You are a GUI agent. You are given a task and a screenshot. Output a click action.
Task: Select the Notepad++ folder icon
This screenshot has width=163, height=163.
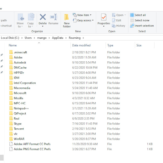click(x=11, y=108)
